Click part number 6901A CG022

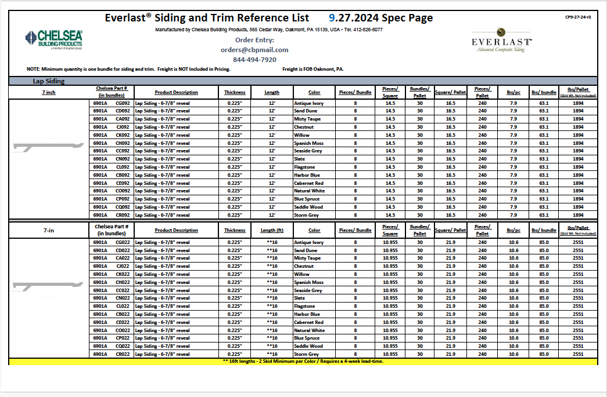coord(112,242)
